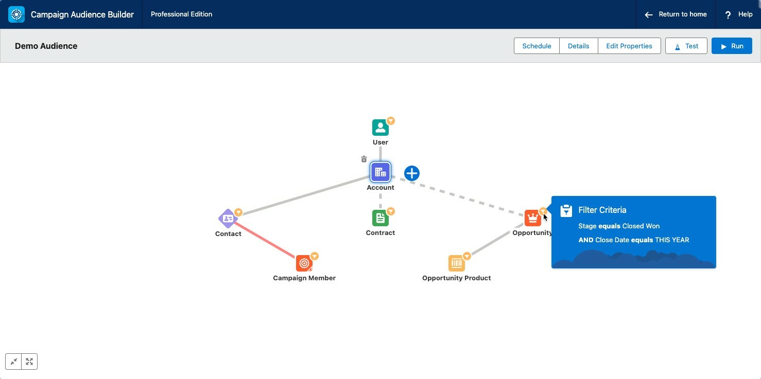
Task: Select the Contact node icon
Action: click(228, 219)
